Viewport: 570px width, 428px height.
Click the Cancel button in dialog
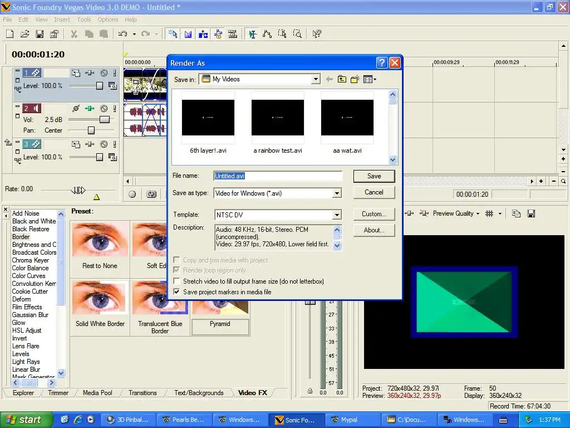click(374, 192)
